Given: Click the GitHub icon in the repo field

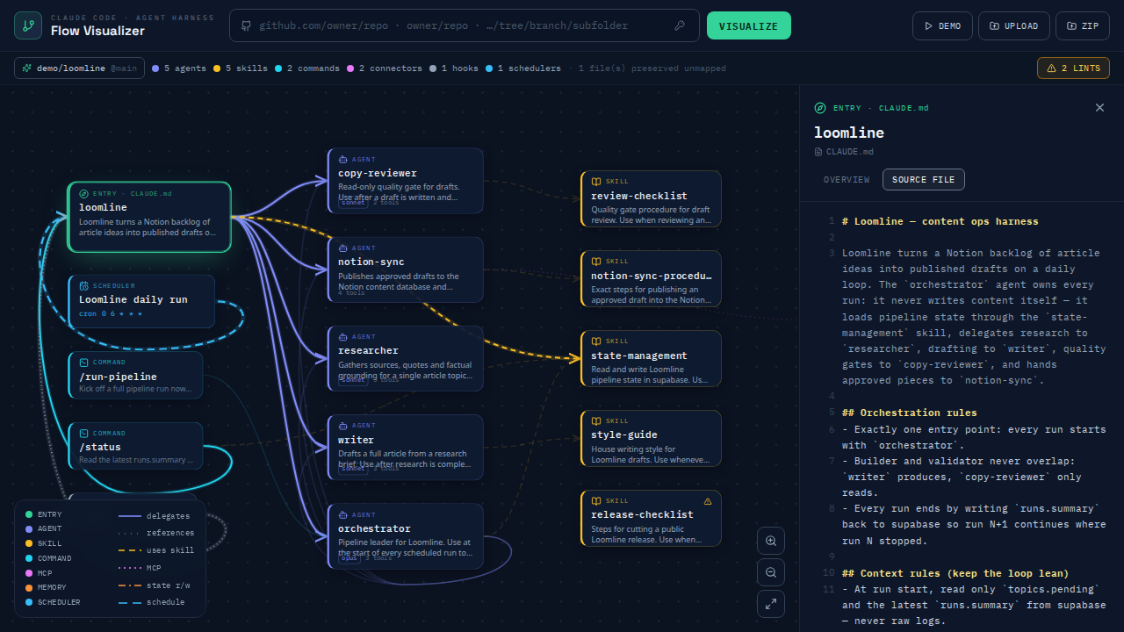Looking at the screenshot, I should (247, 25).
